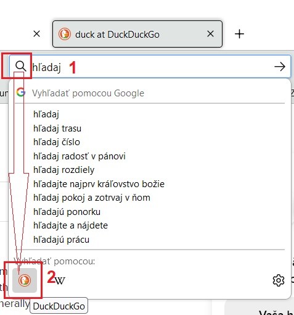Open a new tab with plus button
This screenshot has width=294, height=315.
239,34
